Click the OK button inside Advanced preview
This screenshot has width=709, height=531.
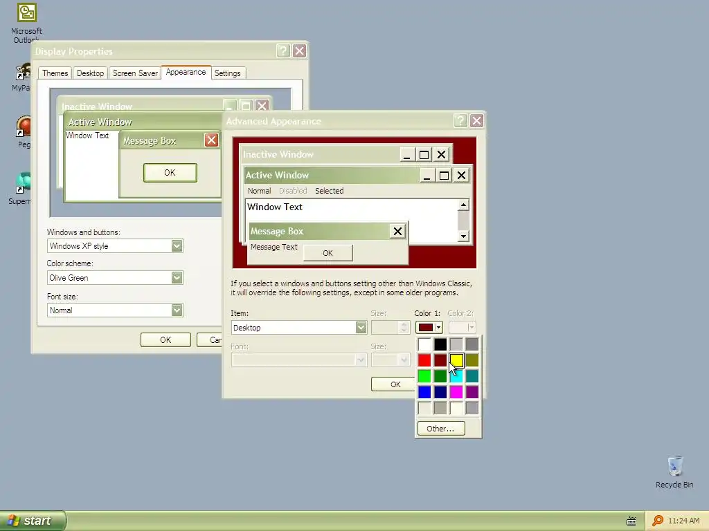tap(327, 253)
